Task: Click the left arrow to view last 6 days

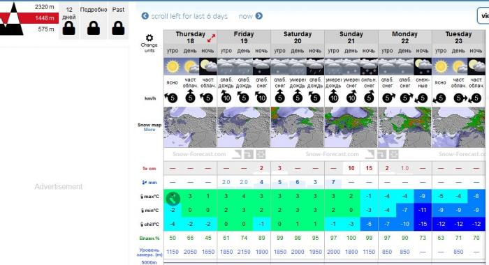Action: [x=145, y=16]
